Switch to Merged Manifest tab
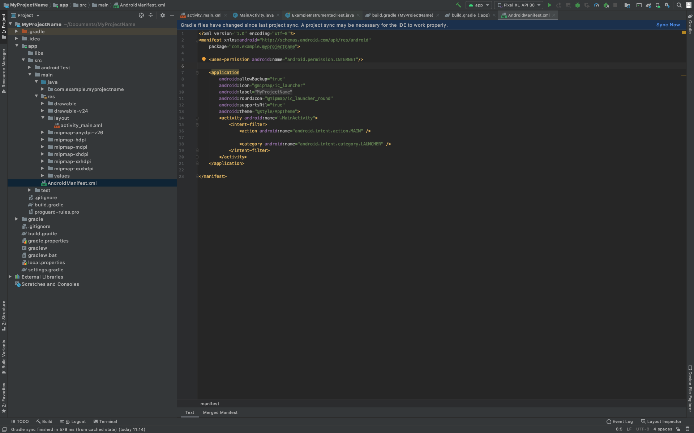 [220, 412]
